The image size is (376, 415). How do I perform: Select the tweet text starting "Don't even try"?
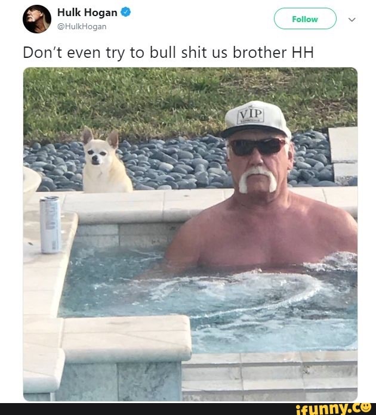[x=168, y=52]
